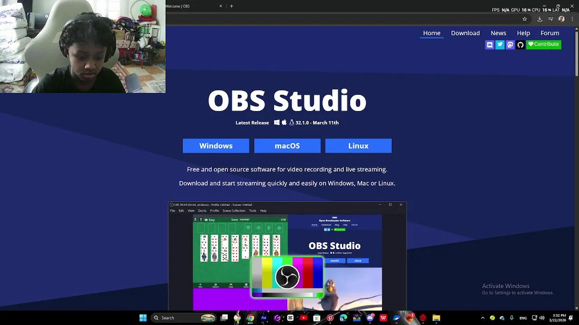The width and height of the screenshot is (579, 325).
Task: Open the Windows Start menu
Action: [x=143, y=318]
